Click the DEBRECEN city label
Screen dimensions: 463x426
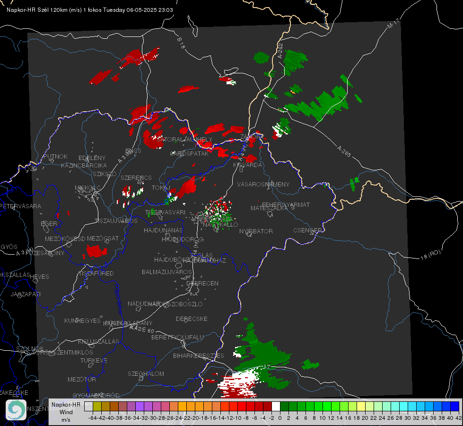pyautogui.click(x=202, y=283)
